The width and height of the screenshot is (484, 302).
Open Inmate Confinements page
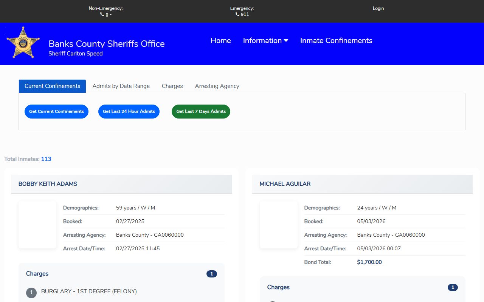[336, 40]
